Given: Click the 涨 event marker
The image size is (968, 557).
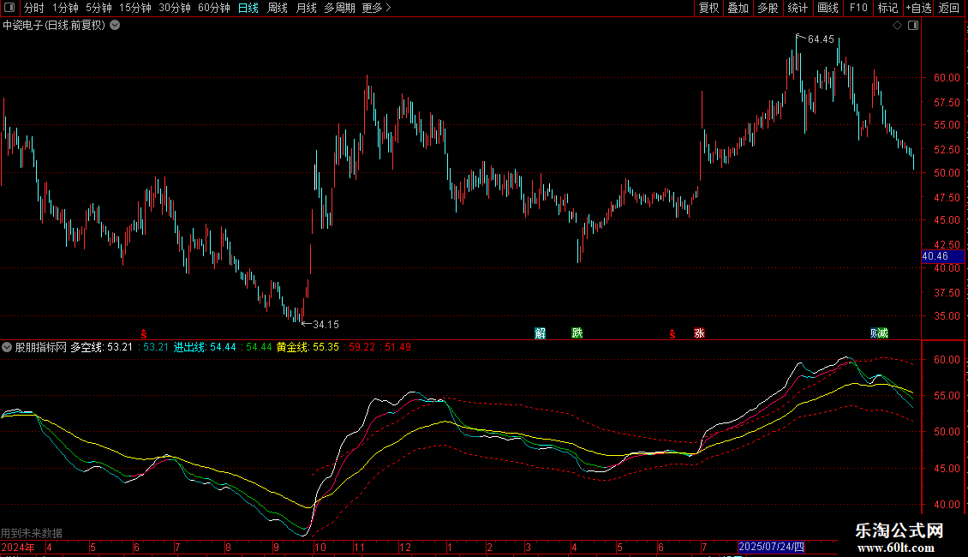Looking at the screenshot, I should (699, 333).
